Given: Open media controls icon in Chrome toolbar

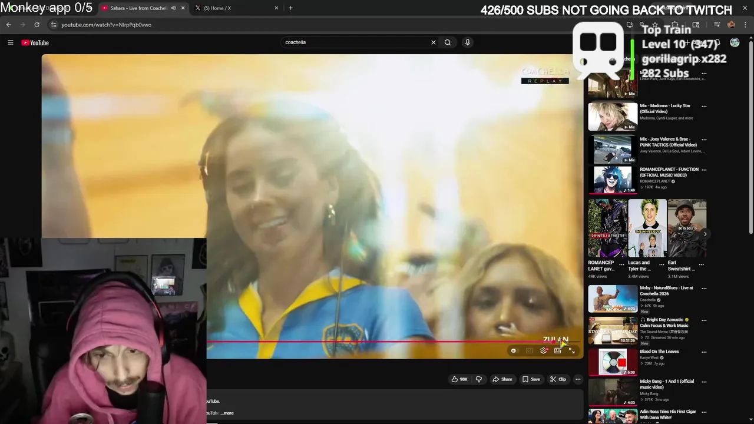Looking at the screenshot, I should click(717, 25).
